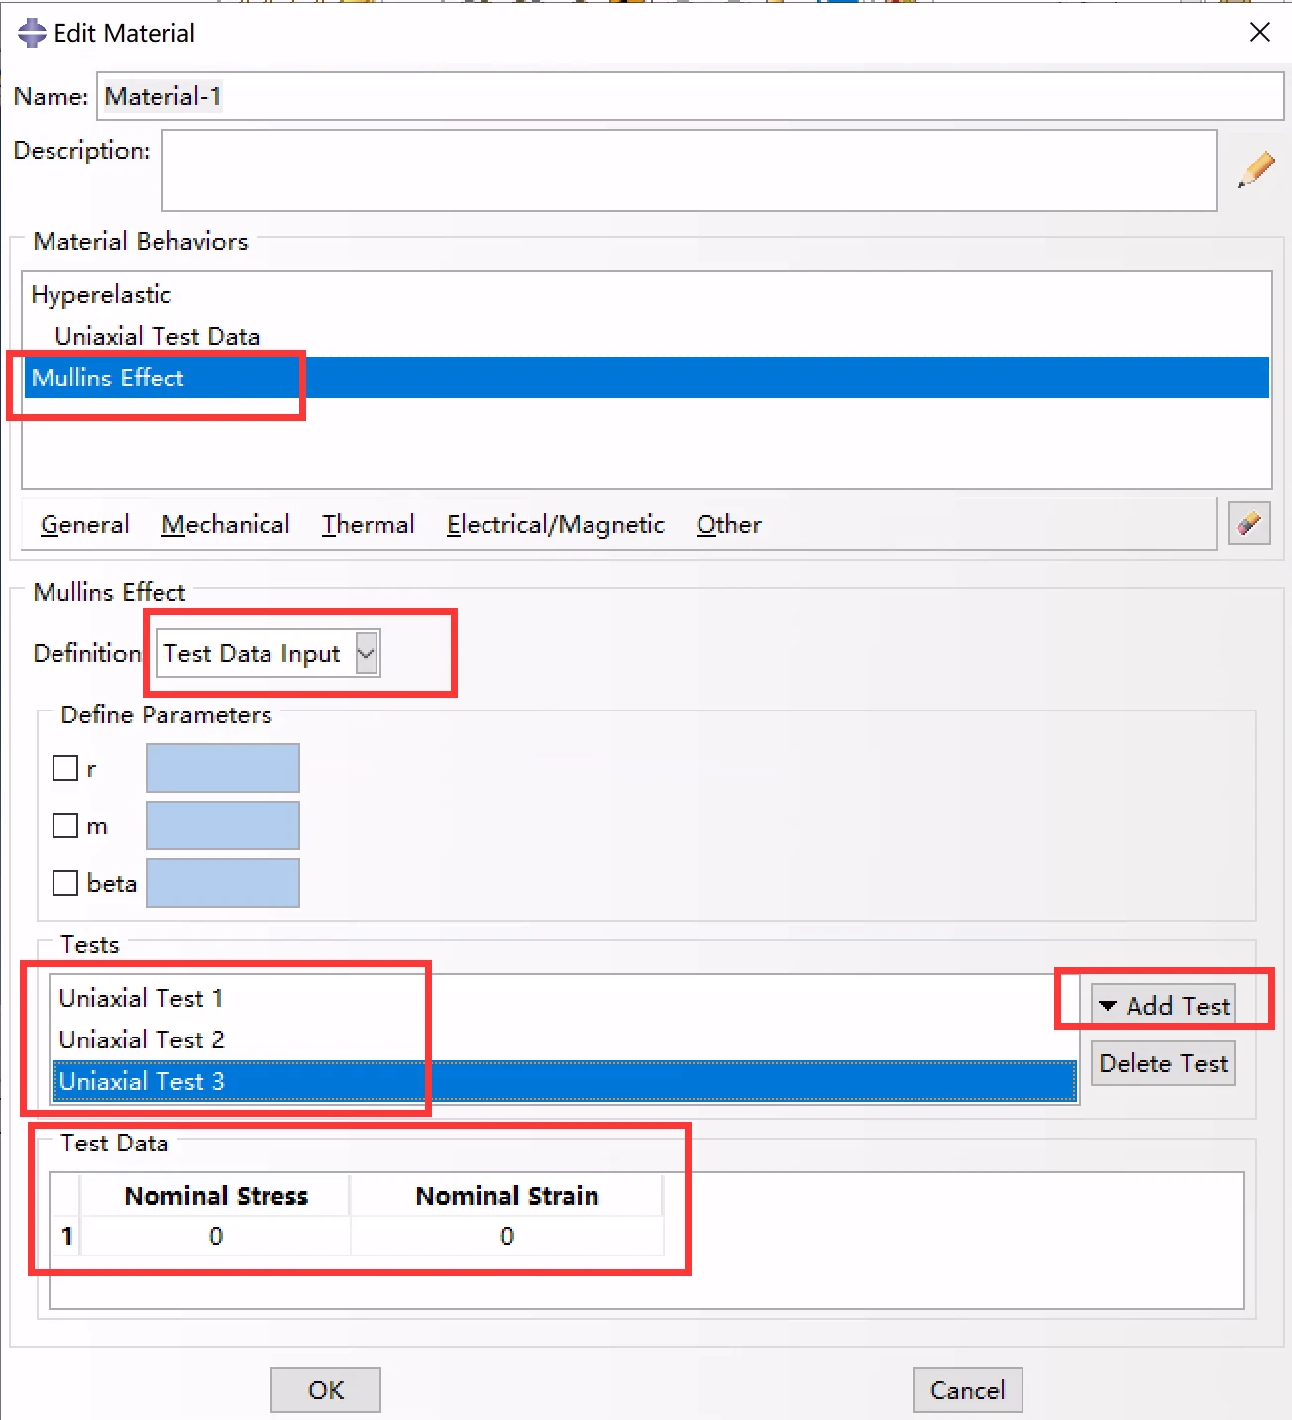Screen dimensions: 1292x1420
Task: Select the Hyperelastic material behavior
Action: tap(646, 294)
